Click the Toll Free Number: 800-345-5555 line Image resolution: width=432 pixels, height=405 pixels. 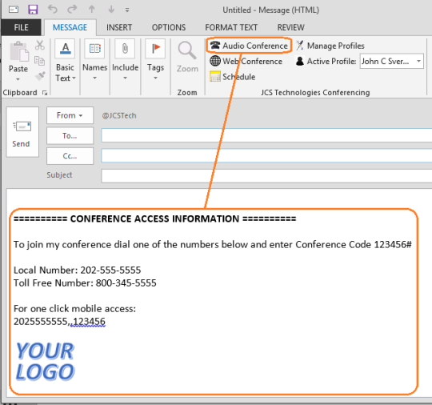pos(85,283)
